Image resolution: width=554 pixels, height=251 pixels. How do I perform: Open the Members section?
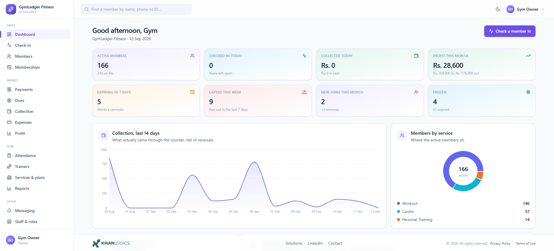tap(37, 56)
